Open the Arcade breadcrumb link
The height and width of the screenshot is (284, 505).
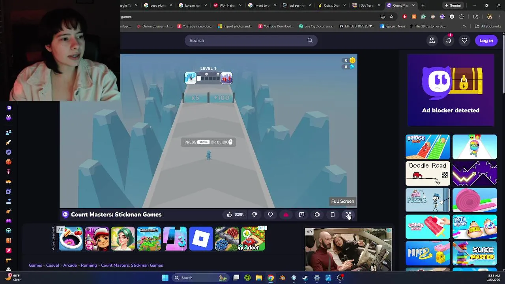click(x=70, y=265)
